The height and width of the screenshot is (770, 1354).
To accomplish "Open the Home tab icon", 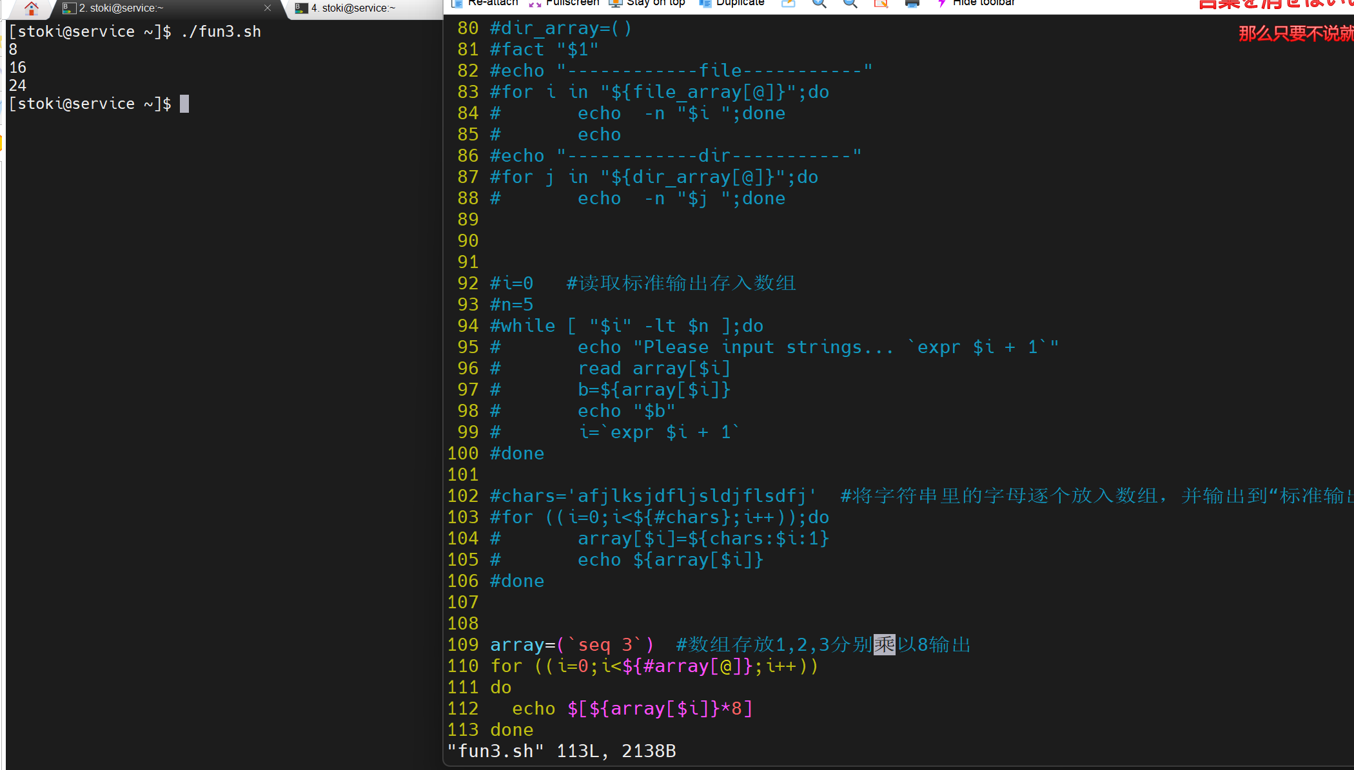I will click(31, 8).
